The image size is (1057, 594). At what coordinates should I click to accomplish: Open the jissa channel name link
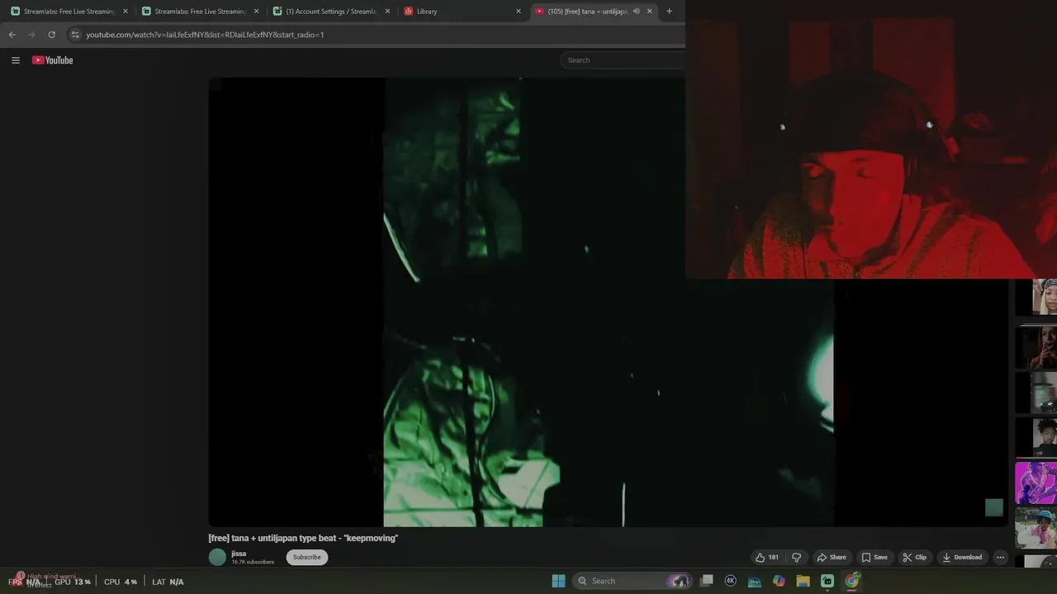tap(239, 554)
